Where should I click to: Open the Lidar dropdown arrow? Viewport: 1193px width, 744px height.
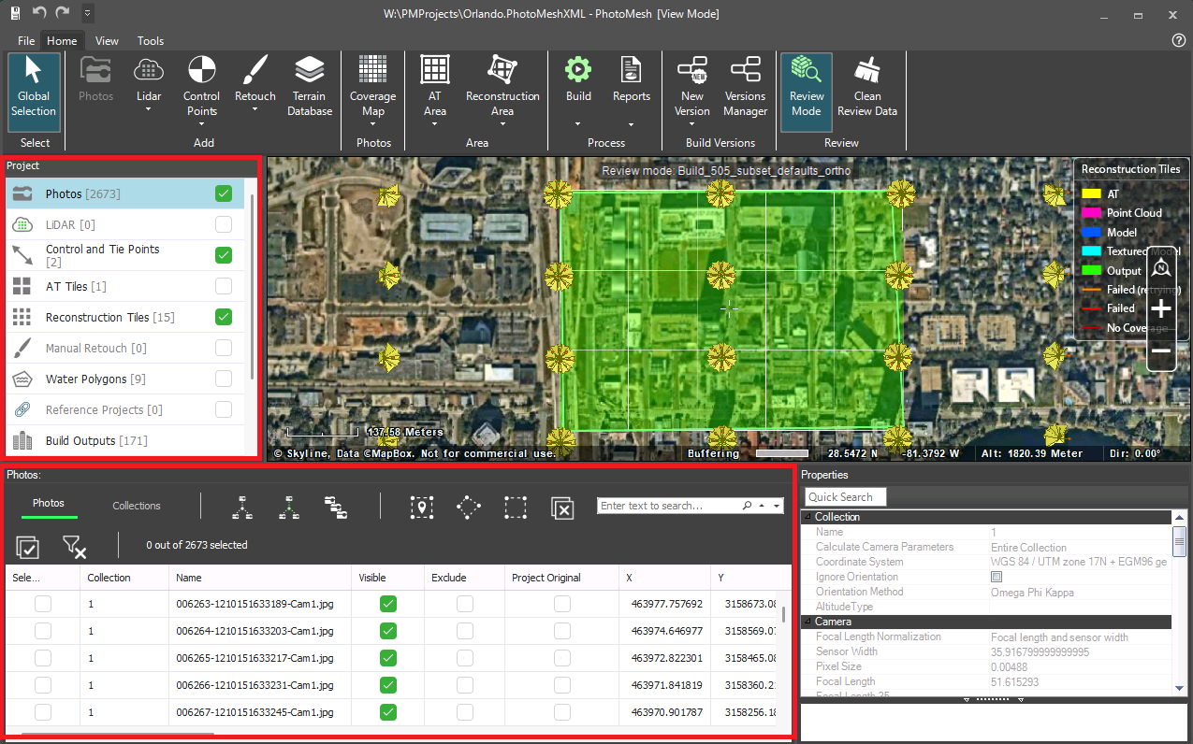[149, 110]
